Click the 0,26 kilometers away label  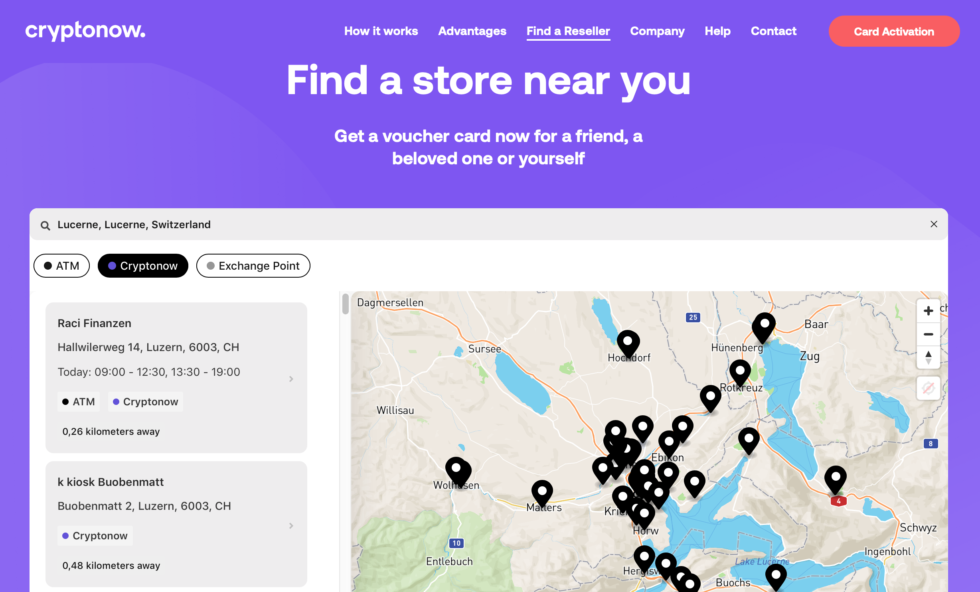pyautogui.click(x=111, y=432)
